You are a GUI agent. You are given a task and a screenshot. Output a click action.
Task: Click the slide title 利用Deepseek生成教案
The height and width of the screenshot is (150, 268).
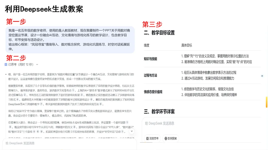click(x=44, y=9)
